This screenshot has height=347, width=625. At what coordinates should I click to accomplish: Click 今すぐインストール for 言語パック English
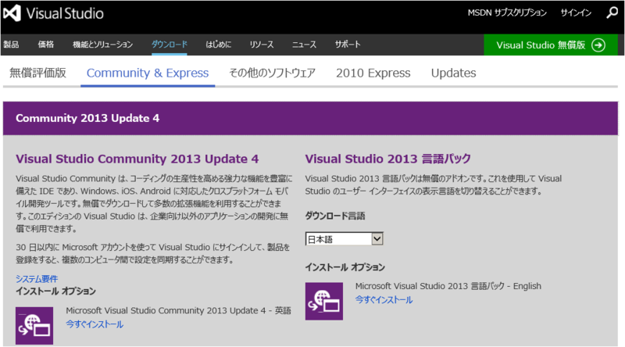[x=384, y=300]
